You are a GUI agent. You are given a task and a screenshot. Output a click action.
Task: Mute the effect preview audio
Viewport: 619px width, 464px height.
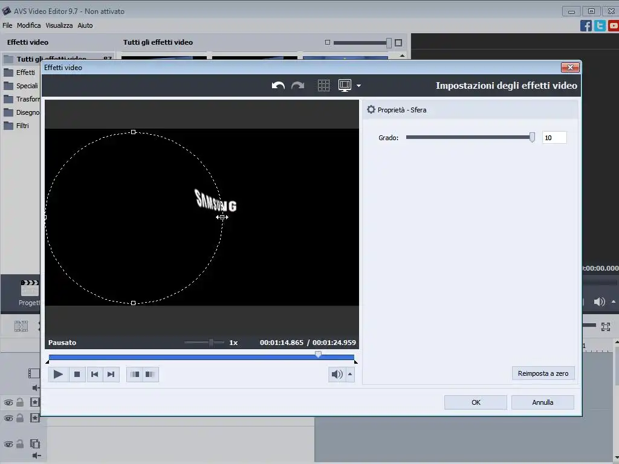click(x=337, y=375)
